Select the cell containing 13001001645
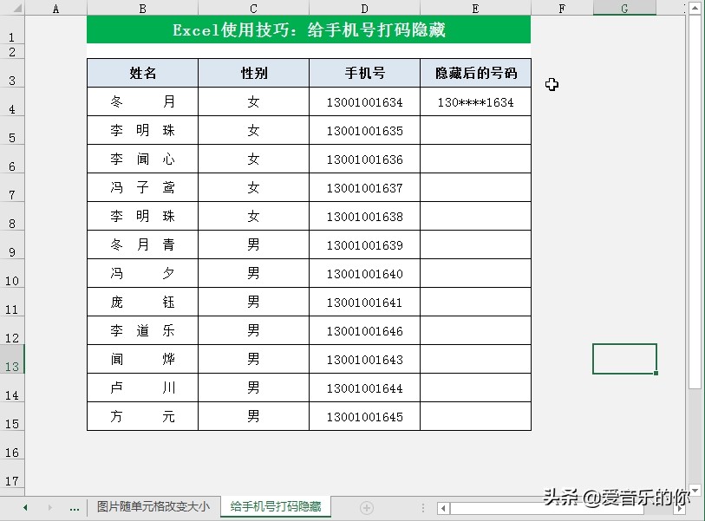The height and width of the screenshot is (521, 705). tap(364, 417)
